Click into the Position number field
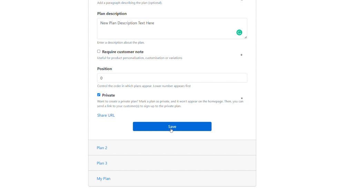Viewport: 345px width, 193px height. pos(172,78)
